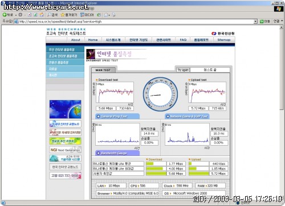Click the 인터넷 품질측정 title image icon
The width and height of the screenshot is (285, 206).
click(91, 54)
